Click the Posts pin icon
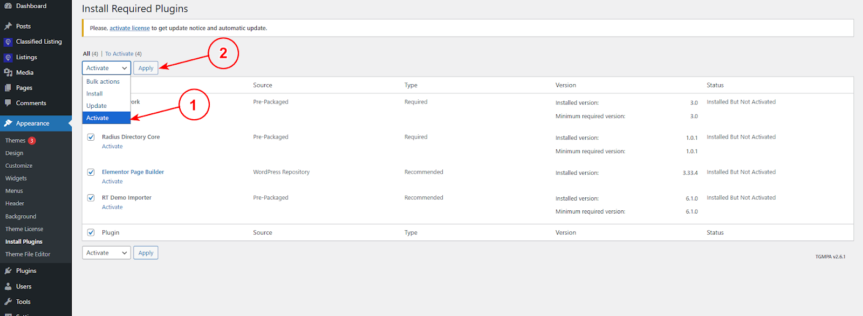This screenshot has height=316, width=863. pyautogui.click(x=8, y=26)
